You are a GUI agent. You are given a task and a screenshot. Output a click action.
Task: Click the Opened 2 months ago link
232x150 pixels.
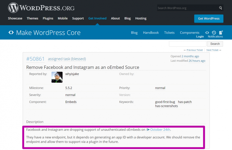[x=190, y=56]
